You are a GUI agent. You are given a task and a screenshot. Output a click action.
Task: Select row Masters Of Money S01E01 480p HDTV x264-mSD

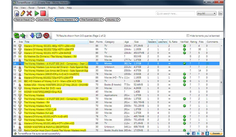pyautogui.click(x=116, y=46)
